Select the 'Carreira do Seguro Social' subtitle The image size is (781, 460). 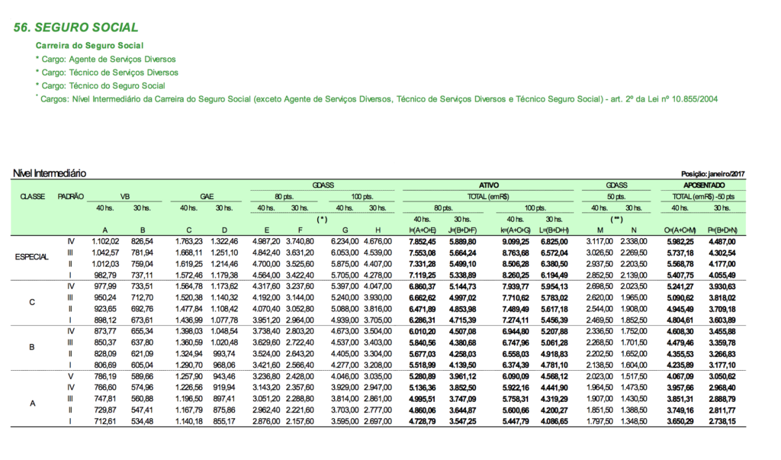pyautogui.click(x=89, y=47)
